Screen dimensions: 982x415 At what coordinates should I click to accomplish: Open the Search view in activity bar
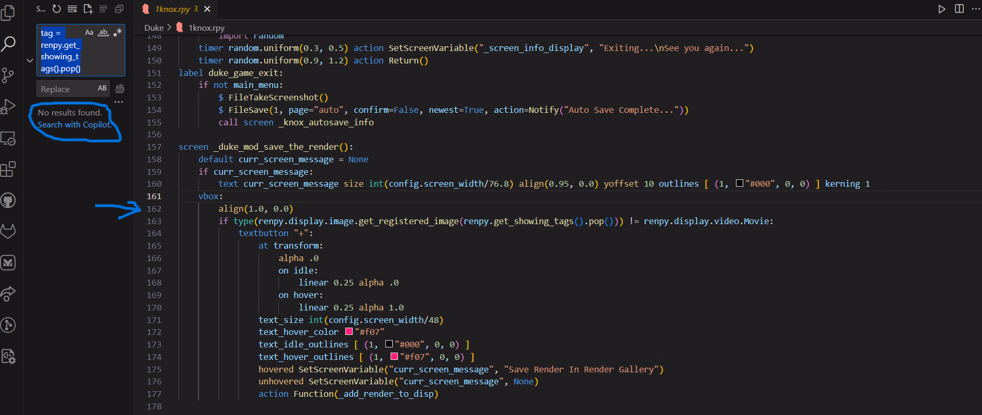[8, 44]
